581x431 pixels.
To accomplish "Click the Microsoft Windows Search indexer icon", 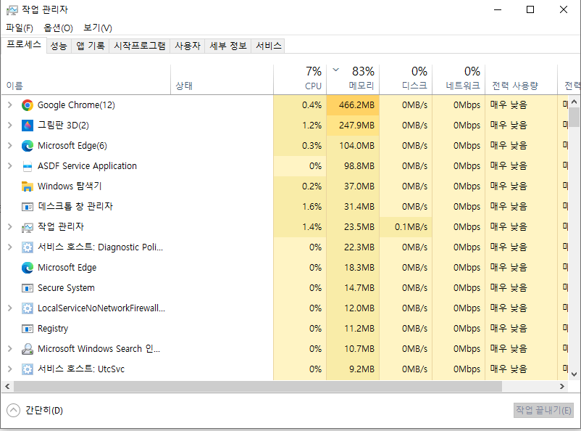I will coord(28,349).
